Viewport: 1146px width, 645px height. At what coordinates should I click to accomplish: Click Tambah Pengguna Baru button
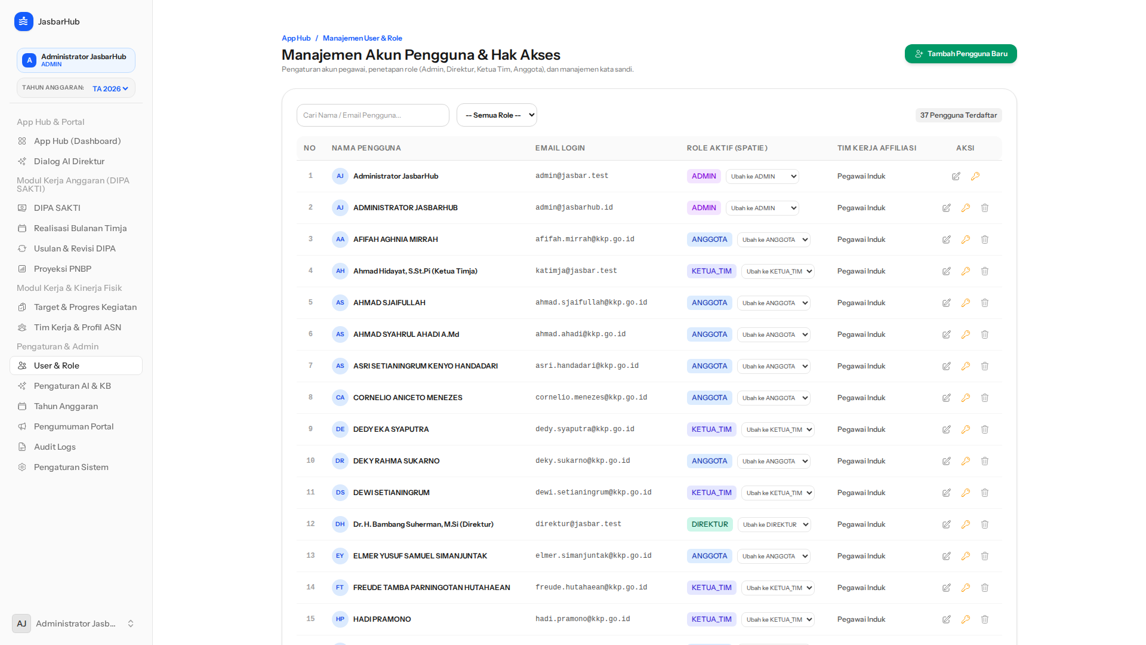click(960, 54)
